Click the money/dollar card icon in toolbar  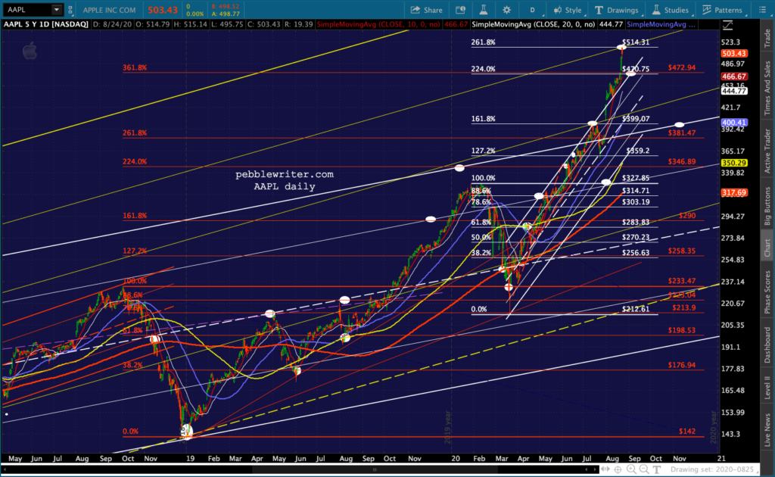(x=460, y=10)
